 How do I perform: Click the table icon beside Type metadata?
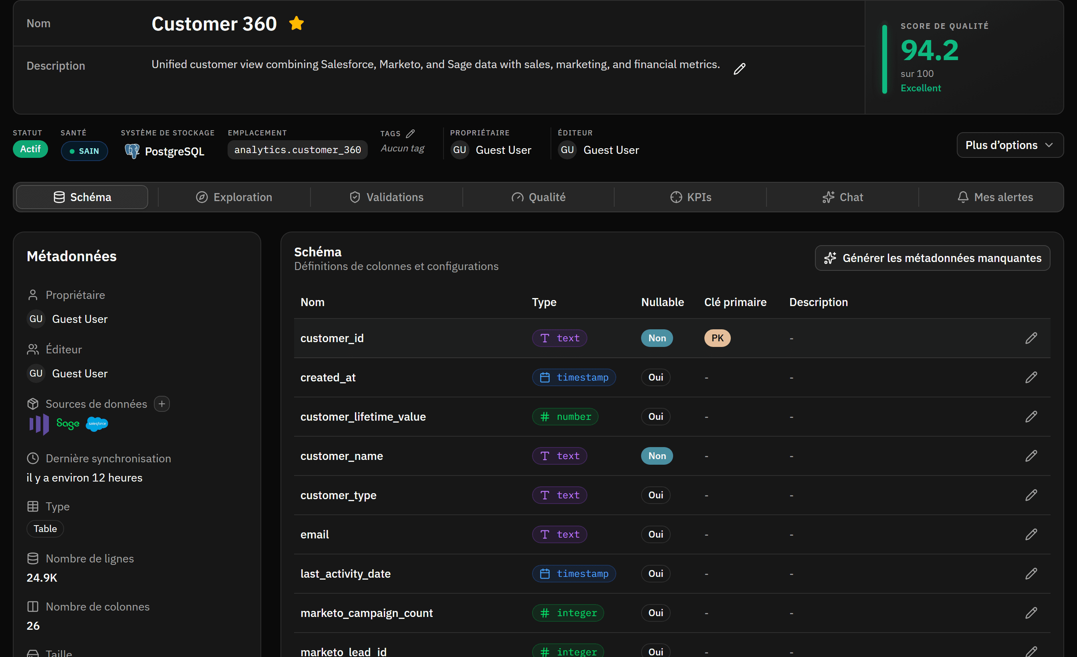coord(33,507)
